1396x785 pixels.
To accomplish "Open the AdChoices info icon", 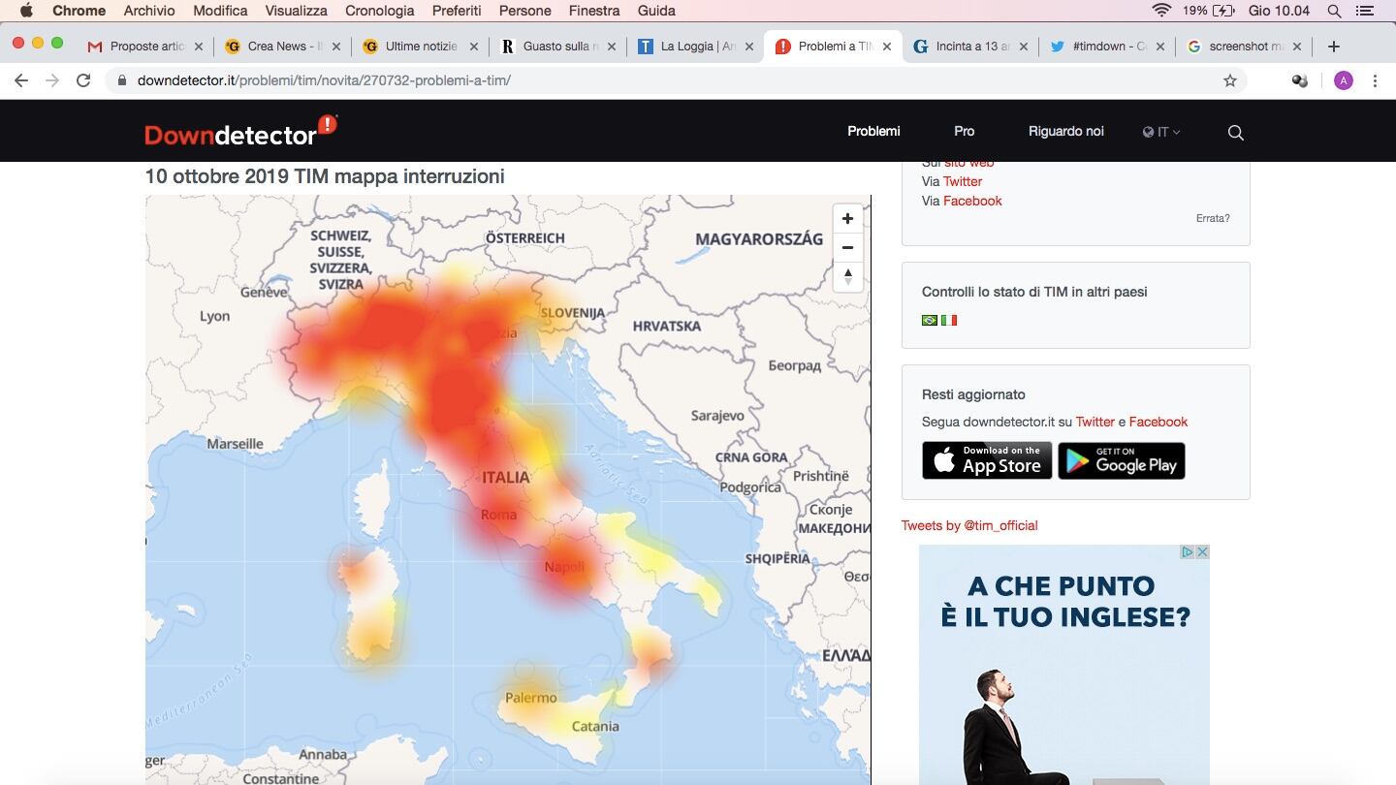I will [x=1187, y=552].
